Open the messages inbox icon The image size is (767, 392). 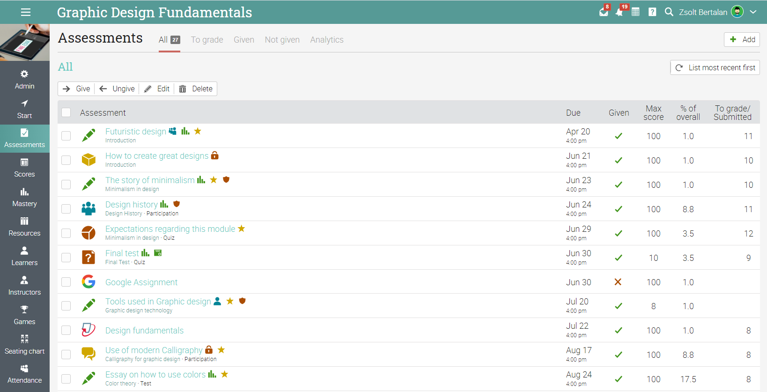click(x=604, y=12)
